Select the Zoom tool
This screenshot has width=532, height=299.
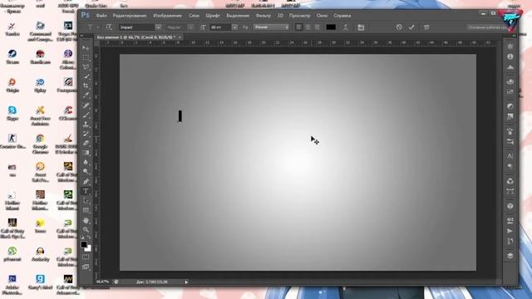[86, 229]
